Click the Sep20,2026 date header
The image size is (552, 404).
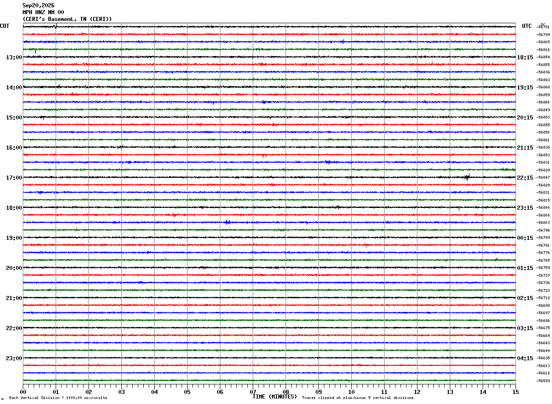(x=38, y=5)
